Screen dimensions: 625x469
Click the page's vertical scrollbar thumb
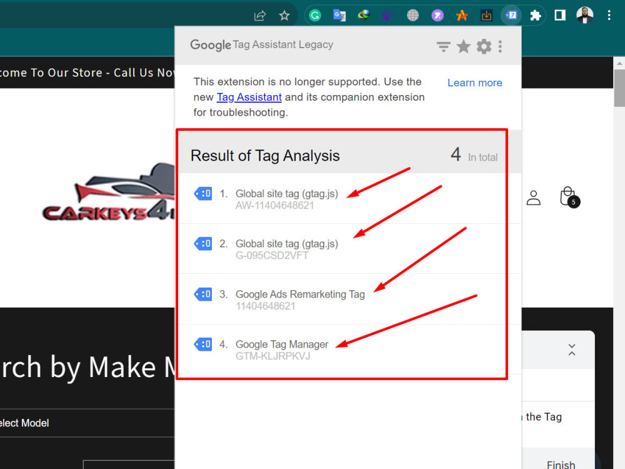click(x=619, y=88)
